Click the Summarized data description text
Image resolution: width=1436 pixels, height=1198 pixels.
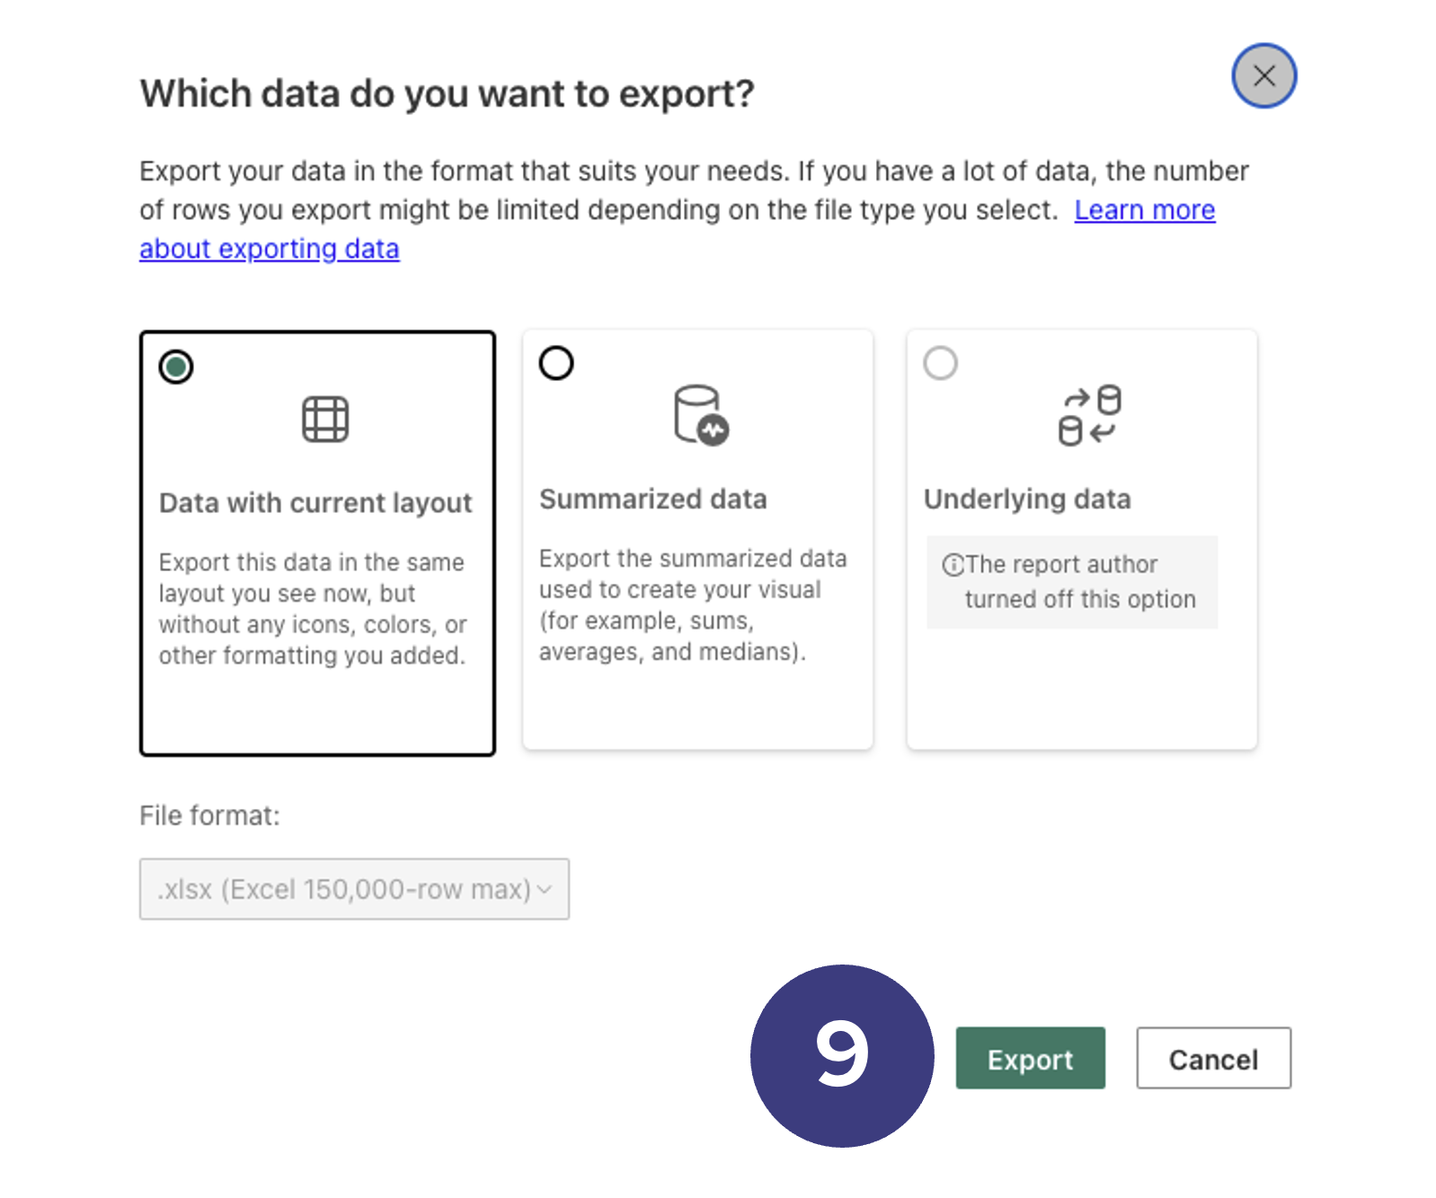click(693, 605)
